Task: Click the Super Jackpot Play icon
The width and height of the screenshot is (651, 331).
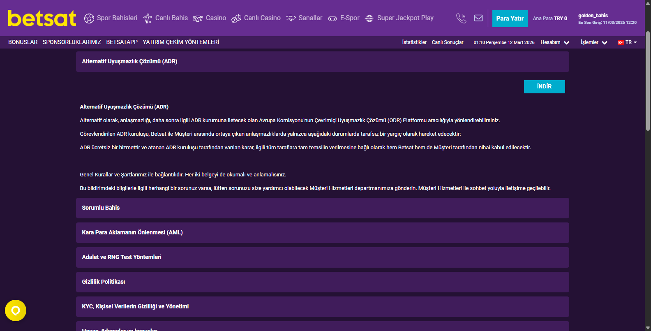Action: (x=369, y=19)
